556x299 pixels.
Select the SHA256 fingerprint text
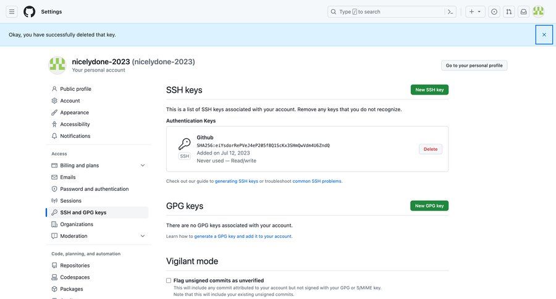pyautogui.click(x=263, y=145)
